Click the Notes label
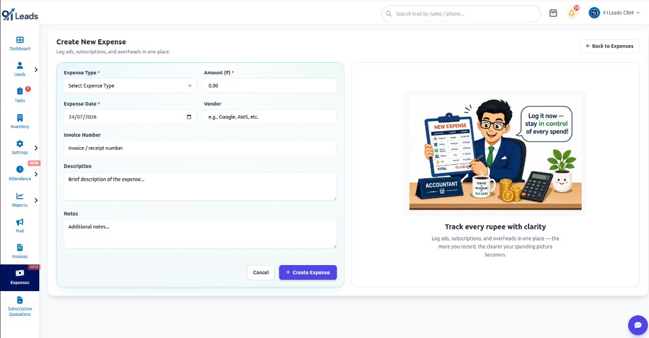 click(71, 214)
